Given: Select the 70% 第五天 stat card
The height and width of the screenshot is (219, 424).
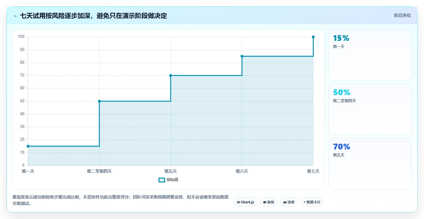Looking at the screenshot, I should (x=370, y=163).
